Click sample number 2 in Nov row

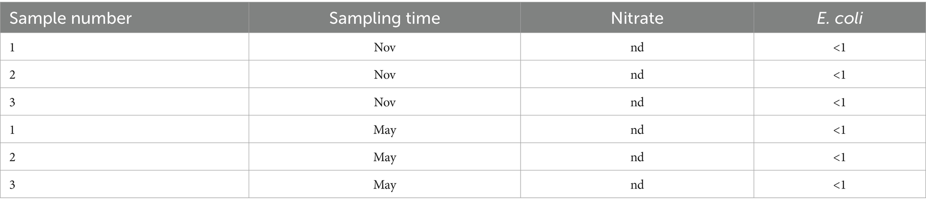pos(12,74)
